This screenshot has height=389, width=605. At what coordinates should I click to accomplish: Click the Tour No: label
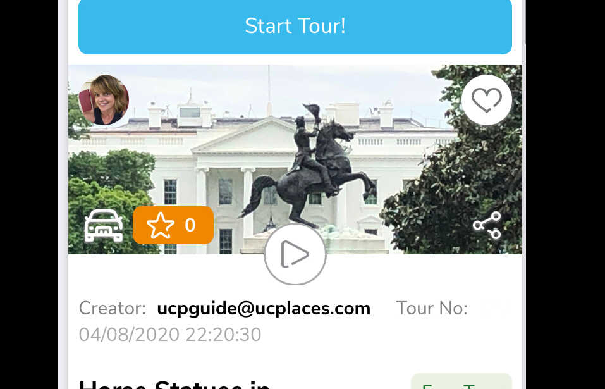tap(432, 308)
